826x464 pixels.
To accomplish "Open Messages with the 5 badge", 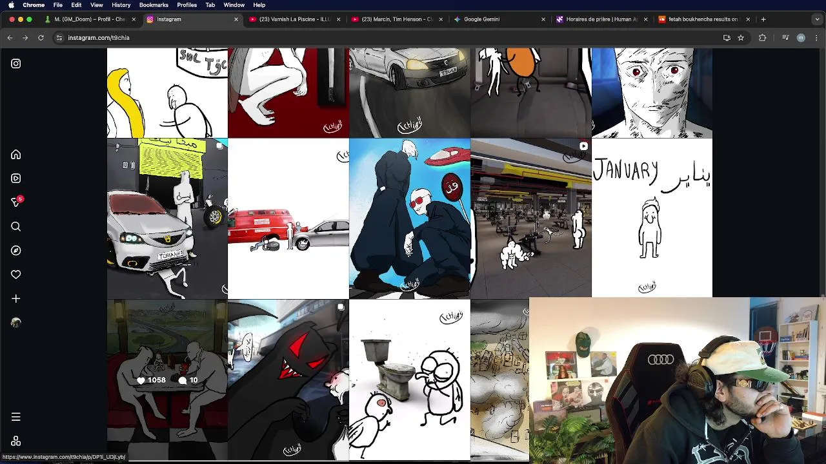I will click(x=17, y=202).
